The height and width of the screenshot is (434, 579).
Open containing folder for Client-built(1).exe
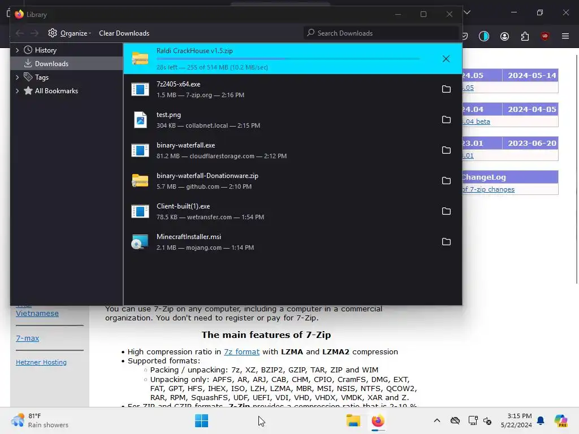[446, 211]
